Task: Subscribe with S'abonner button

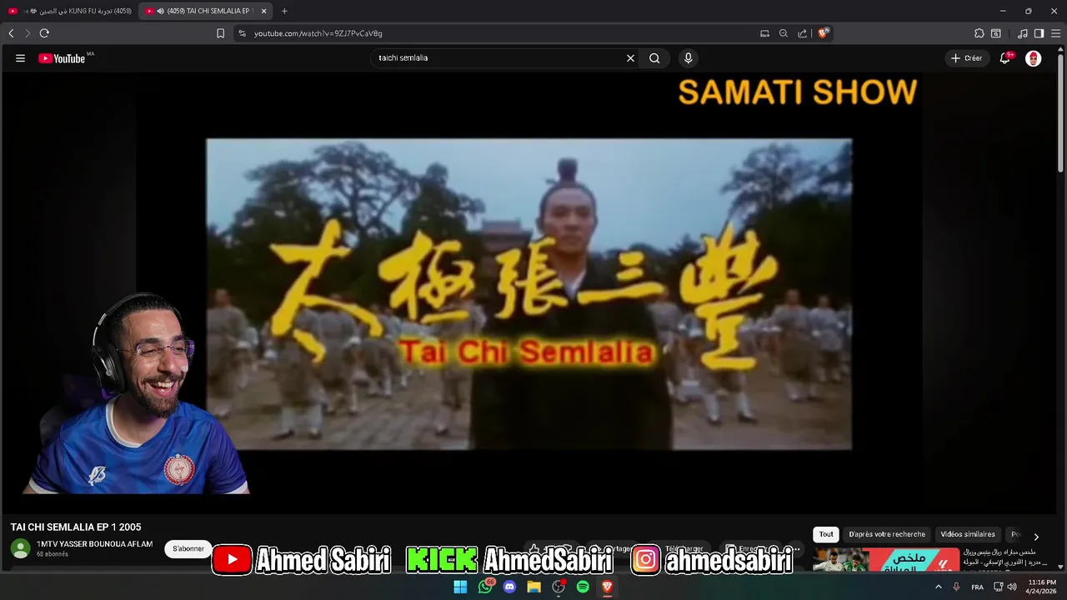Action: (x=188, y=548)
